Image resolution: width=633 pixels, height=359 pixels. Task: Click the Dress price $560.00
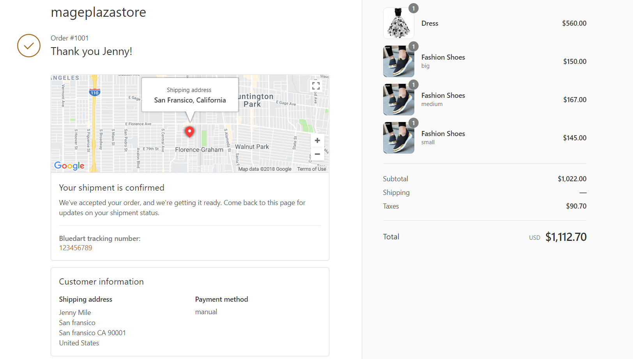coord(574,23)
